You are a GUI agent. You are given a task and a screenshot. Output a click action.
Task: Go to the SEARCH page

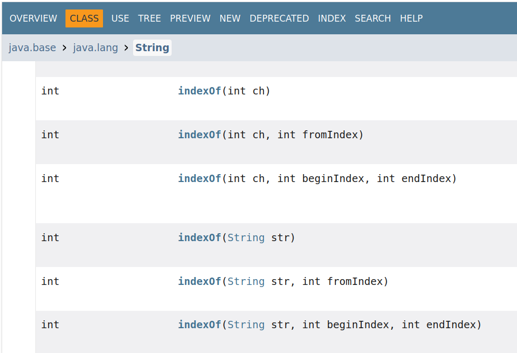click(373, 18)
